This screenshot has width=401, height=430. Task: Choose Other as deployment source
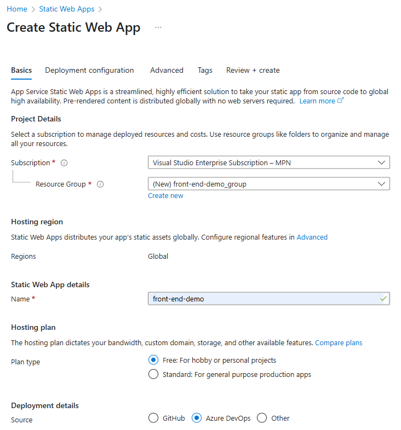pos(262,418)
